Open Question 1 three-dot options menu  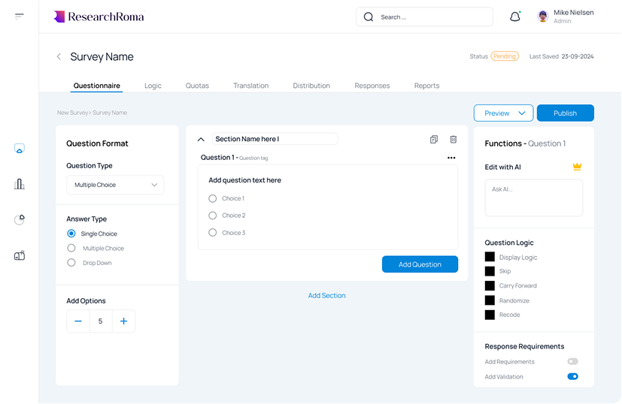pyautogui.click(x=451, y=158)
